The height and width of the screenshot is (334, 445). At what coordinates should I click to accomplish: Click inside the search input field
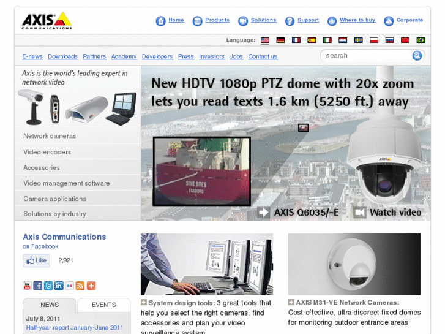point(367,56)
